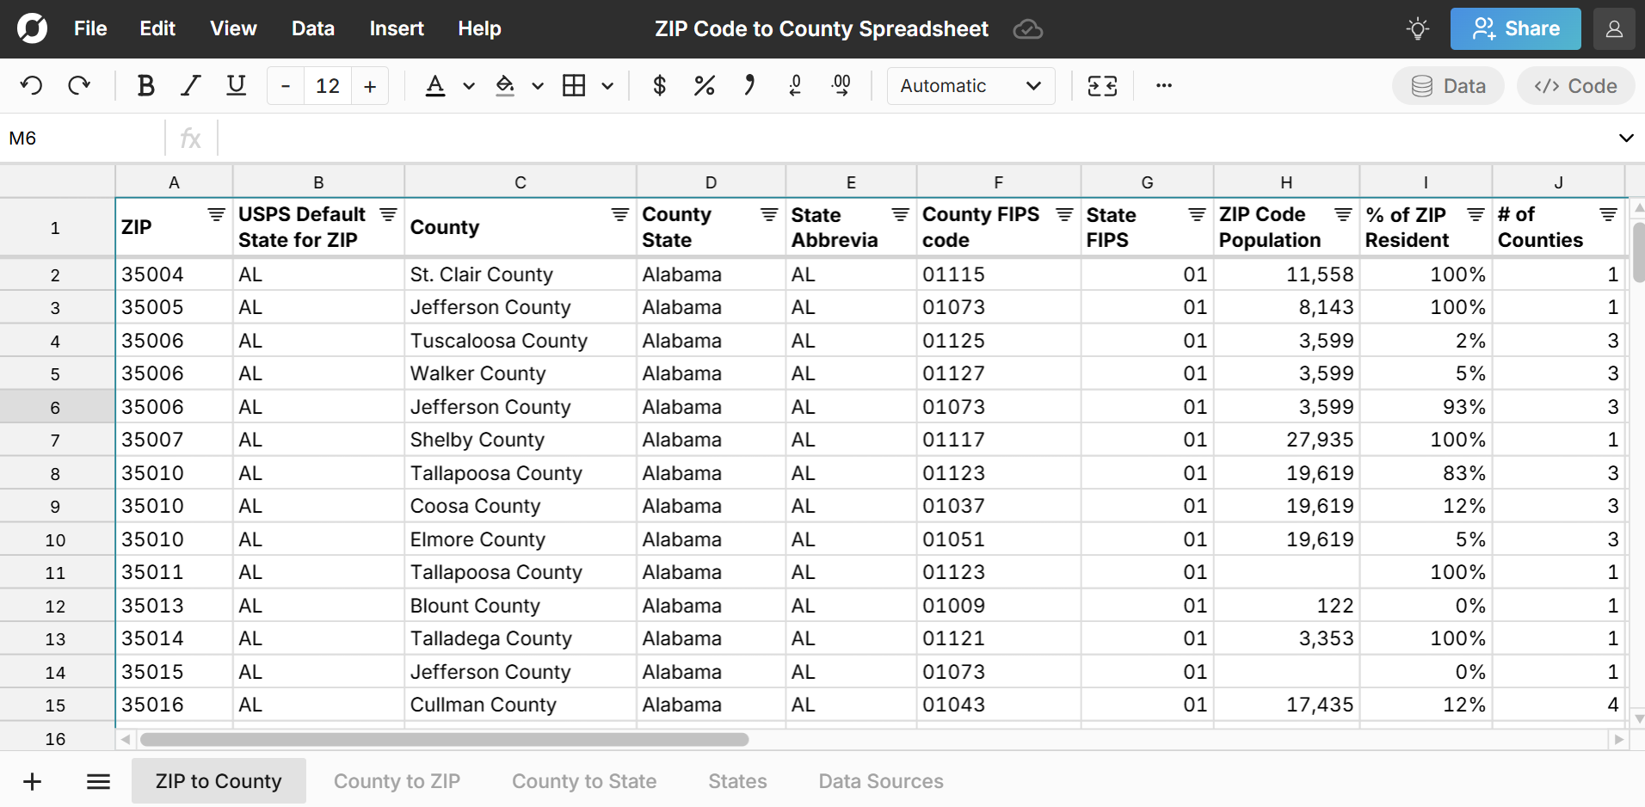The height and width of the screenshot is (807, 1645).
Task: Open the fill color dropdown
Action: [537, 85]
